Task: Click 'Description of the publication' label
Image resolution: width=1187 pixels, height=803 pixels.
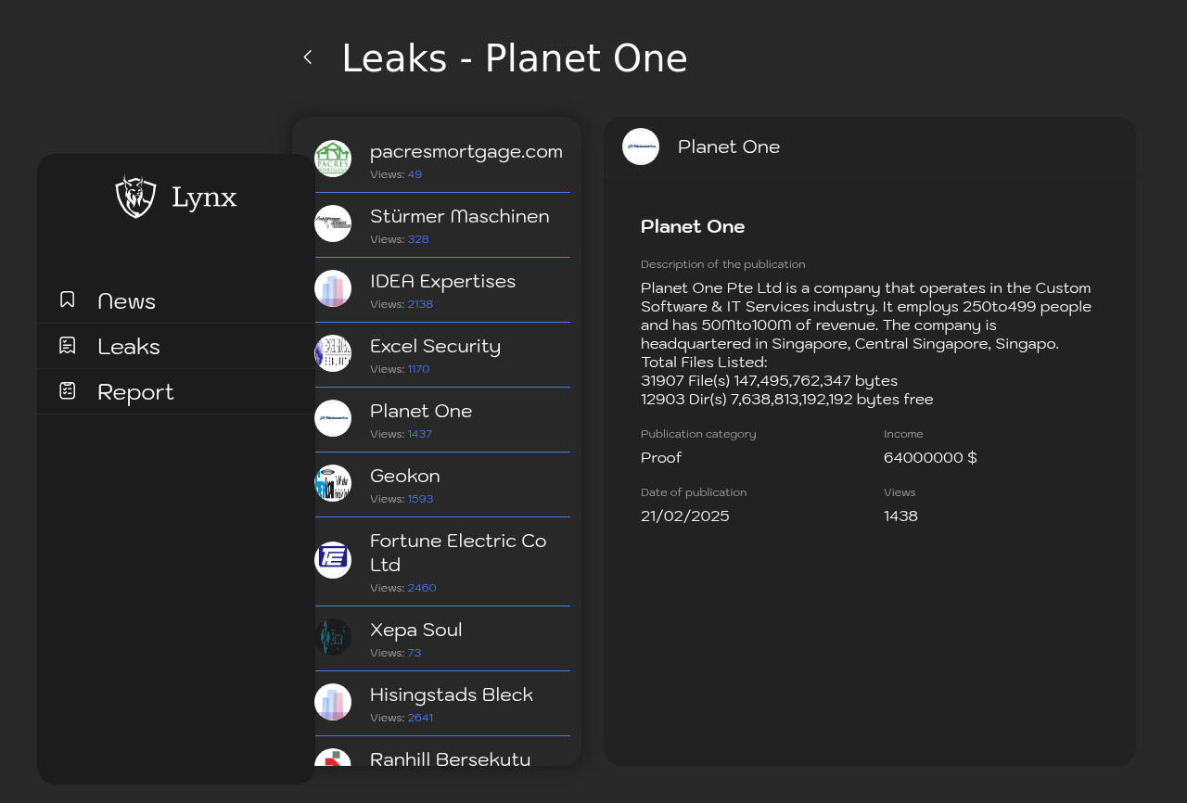Action: point(723,264)
